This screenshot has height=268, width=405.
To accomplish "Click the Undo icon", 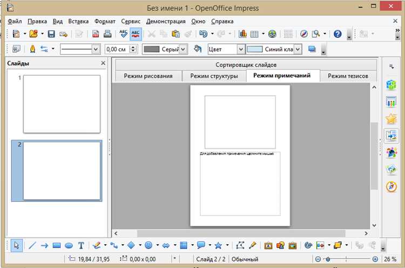I will pos(204,34).
